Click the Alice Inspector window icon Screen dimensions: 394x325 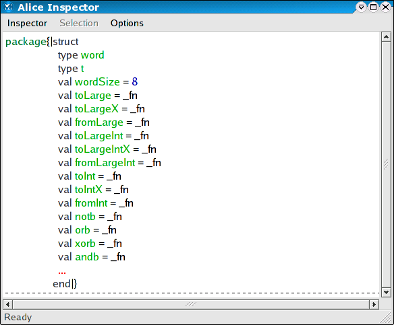(8, 7)
